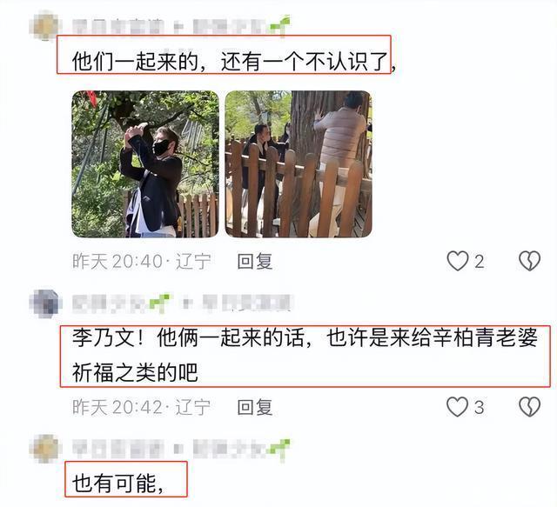
Task: Open third commenter's blurred avatar
Action: (x=44, y=449)
